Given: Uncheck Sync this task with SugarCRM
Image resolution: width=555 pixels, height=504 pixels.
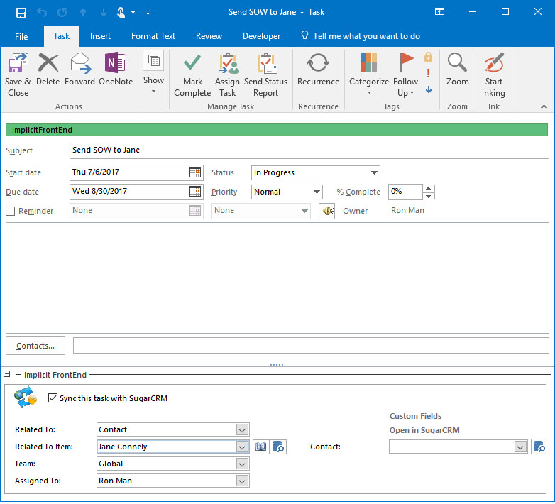Looking at the screenshot, I should pos(53,398).
